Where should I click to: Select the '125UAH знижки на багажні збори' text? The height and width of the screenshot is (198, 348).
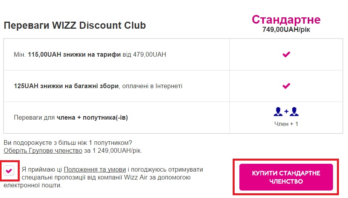pyautogui.click(x=66, y=86)
